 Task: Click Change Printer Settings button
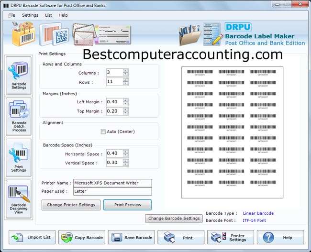point(71,205)
